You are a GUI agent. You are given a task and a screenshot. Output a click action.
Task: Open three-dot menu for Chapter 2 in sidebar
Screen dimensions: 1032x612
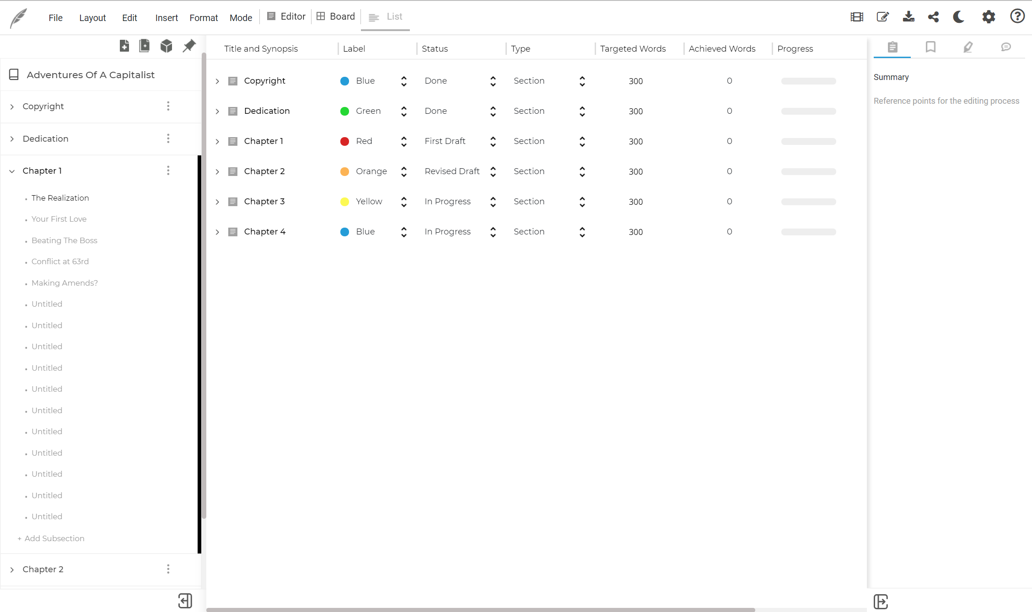pos(168,569)
